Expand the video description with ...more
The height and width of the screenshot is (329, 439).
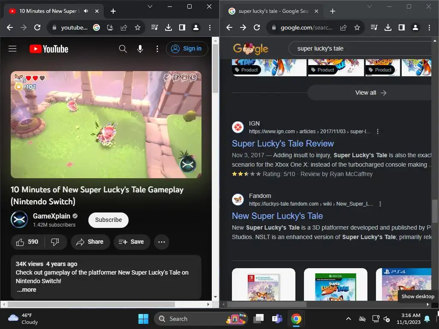[x=27, y=290]
